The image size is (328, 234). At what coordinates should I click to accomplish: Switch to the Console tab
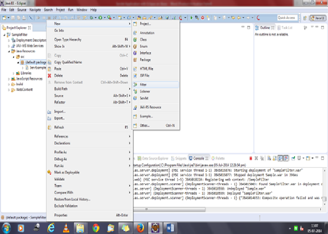(x=199, y=158)
